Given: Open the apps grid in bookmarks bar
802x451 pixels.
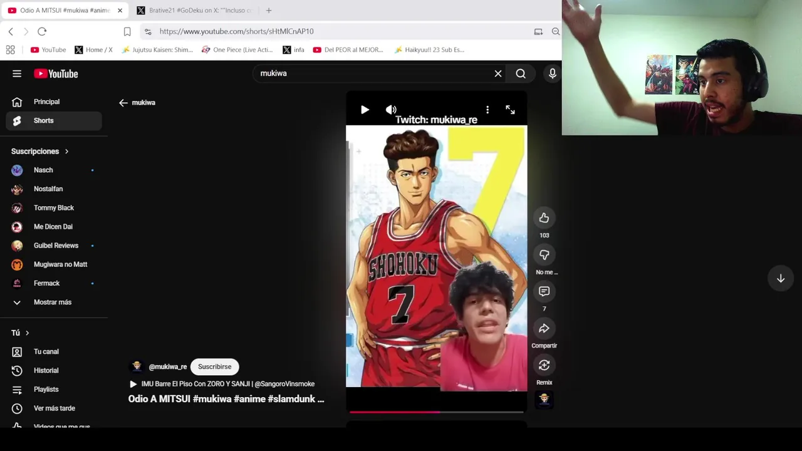Looking at the screenshot, I should coord(10,49).
